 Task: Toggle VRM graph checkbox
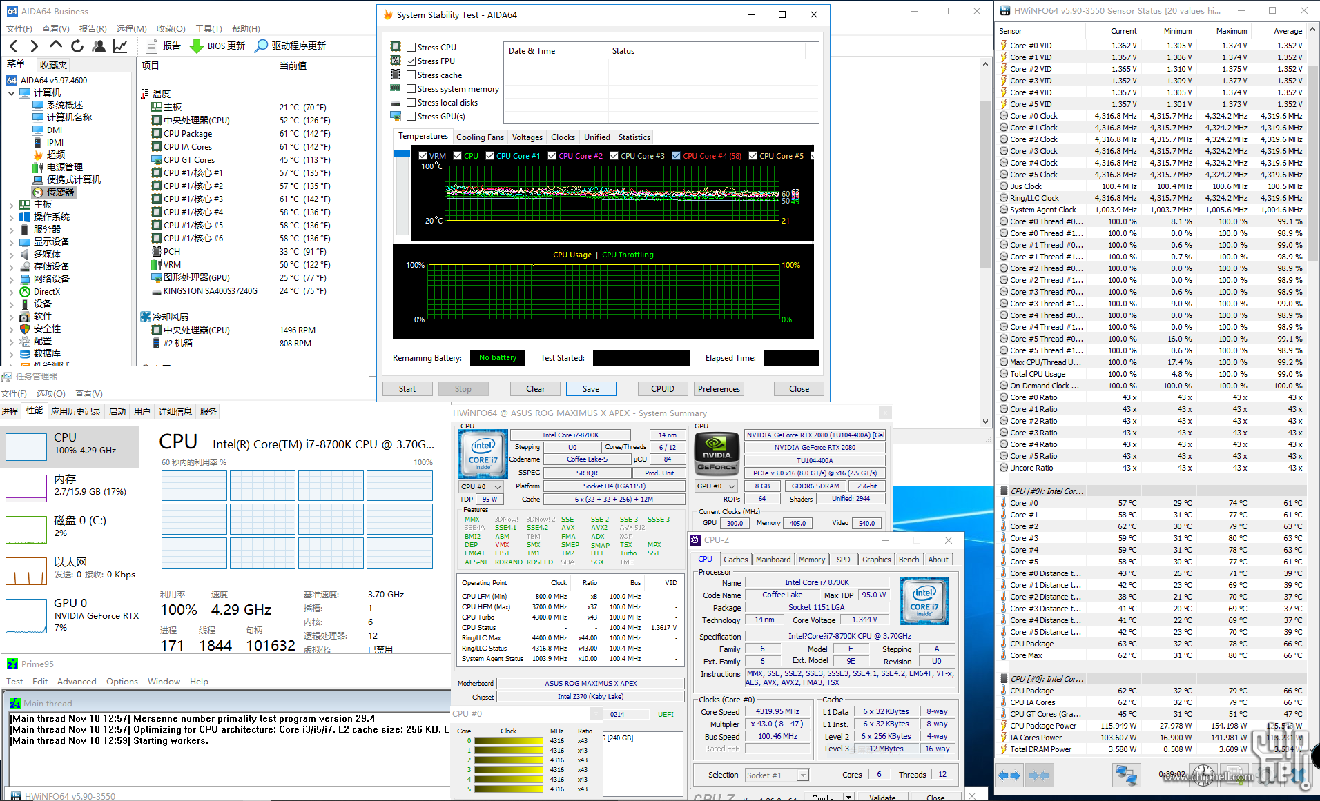click(423, 155)
